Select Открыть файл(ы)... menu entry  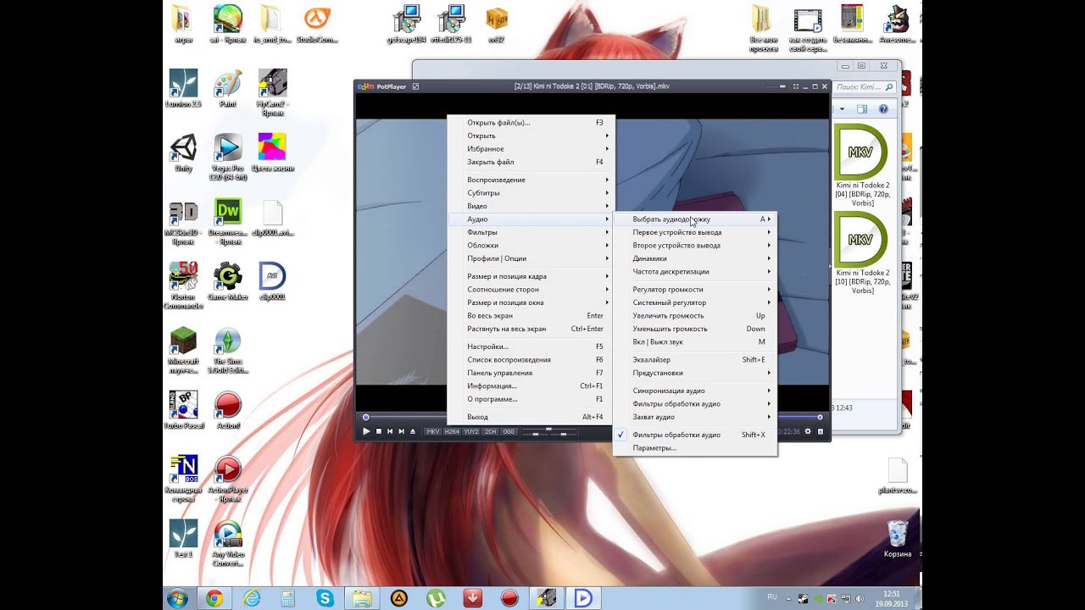tap(531, 123)
